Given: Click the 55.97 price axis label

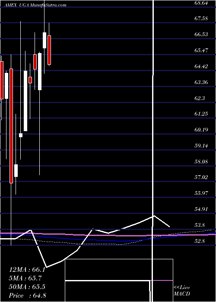Looking at the screenshot, I should pyautogui.click(x=202, y=193).
